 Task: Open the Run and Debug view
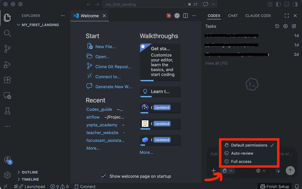7,64
